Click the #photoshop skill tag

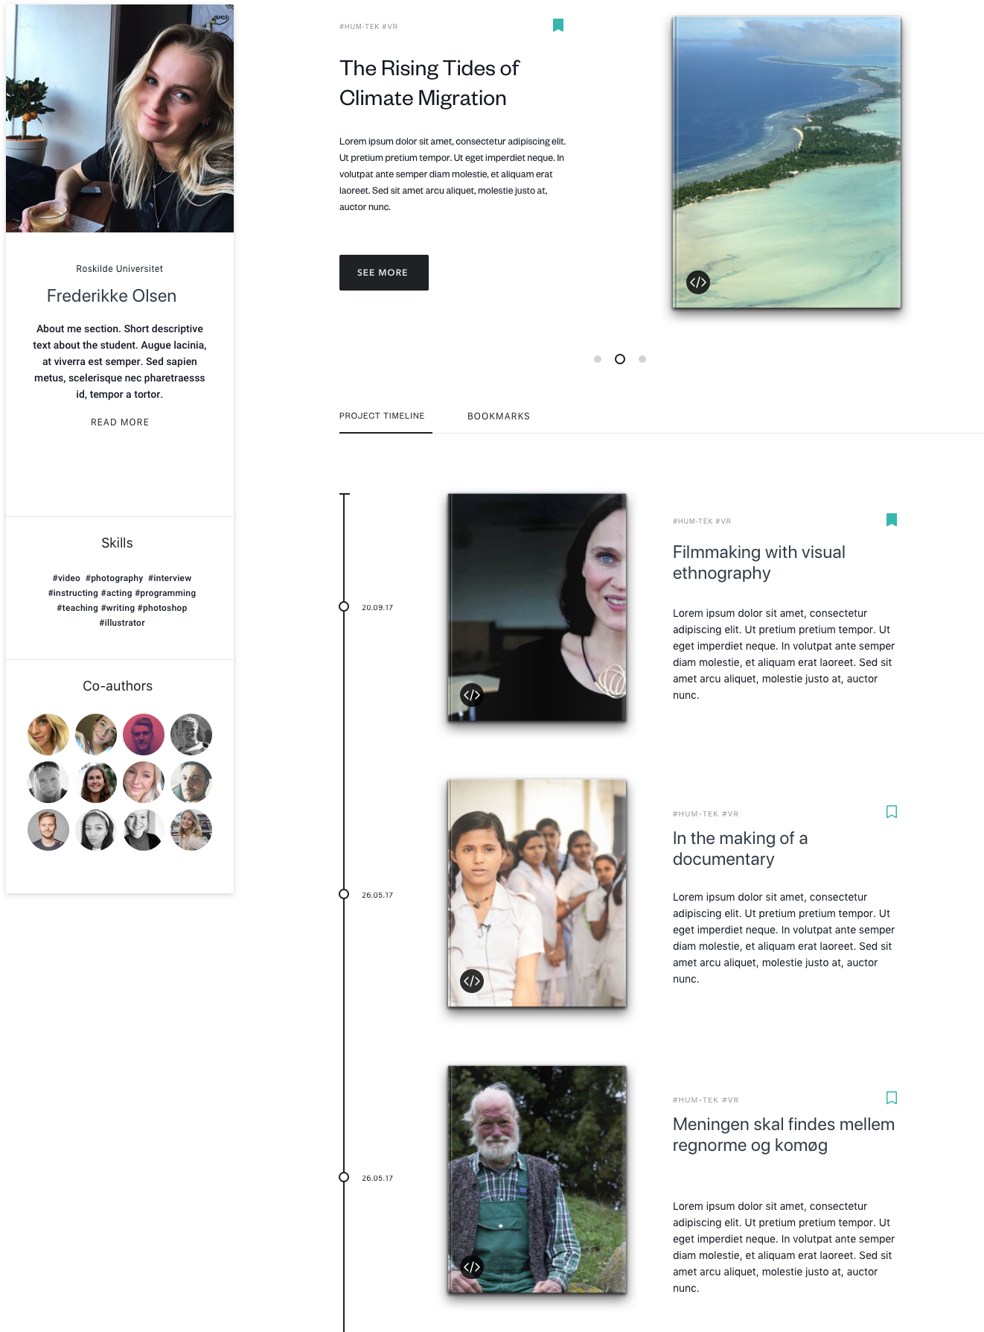pyautogui.click(x=162, y=608)
